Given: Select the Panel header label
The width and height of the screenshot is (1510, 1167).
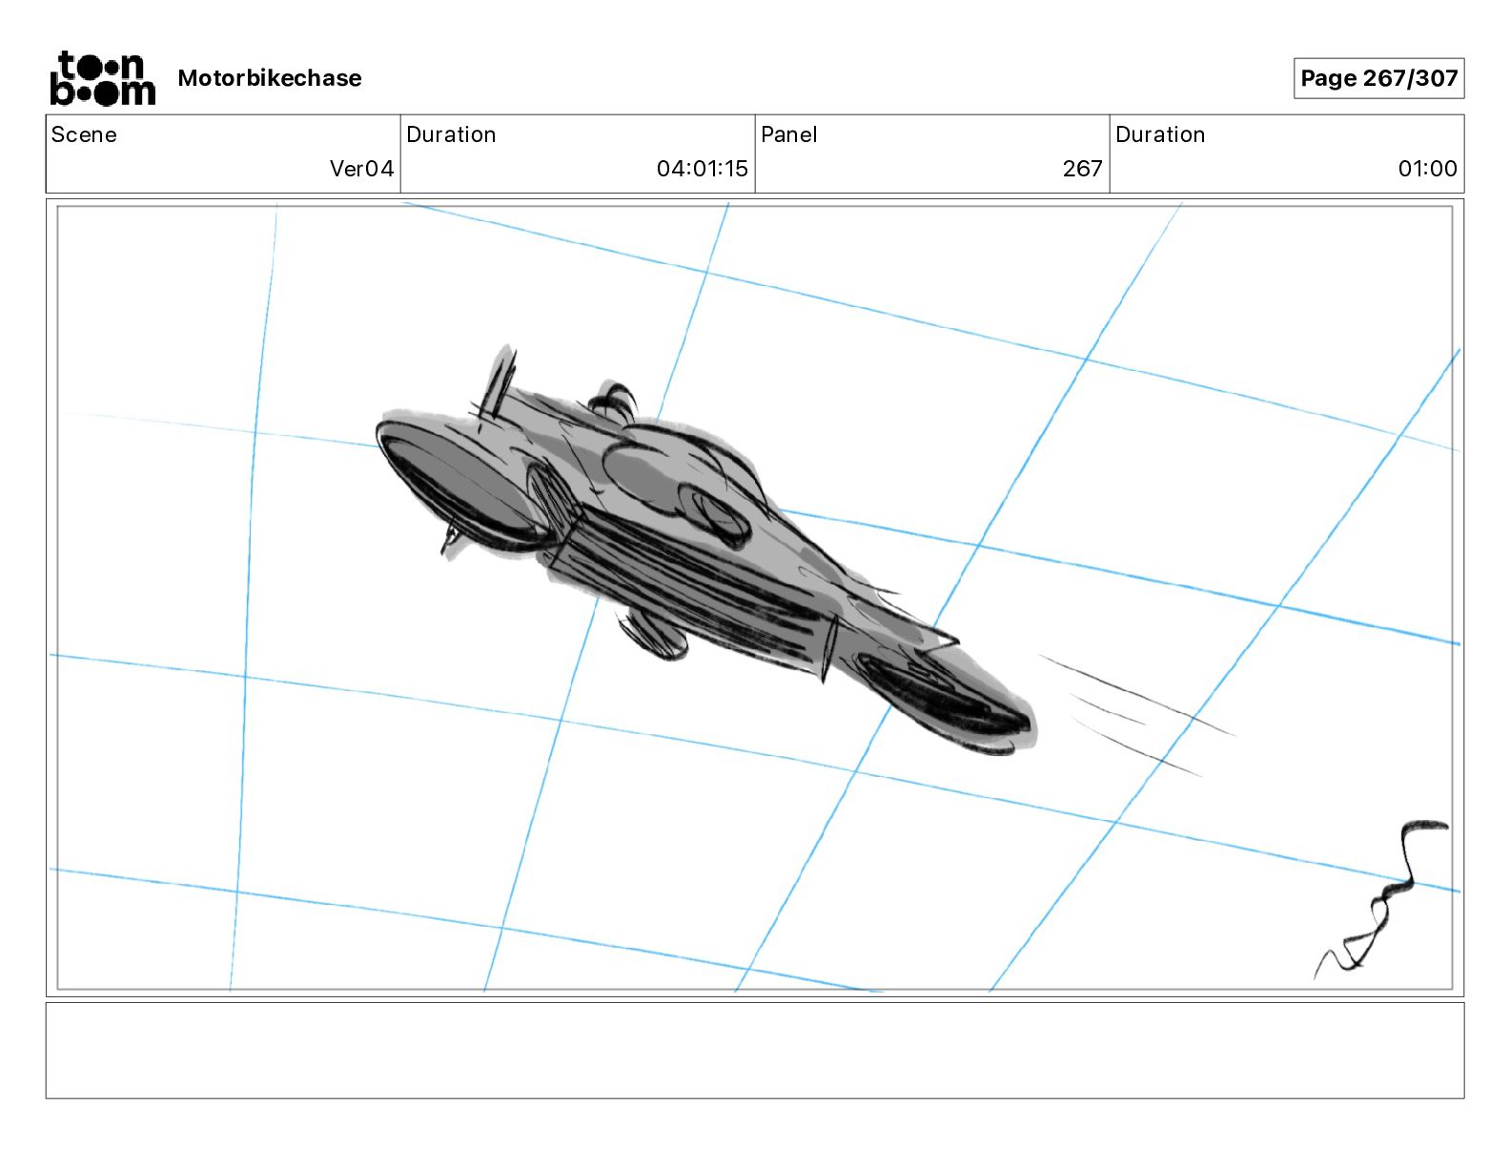Looking at the screenshot, I should pos(789,134).
